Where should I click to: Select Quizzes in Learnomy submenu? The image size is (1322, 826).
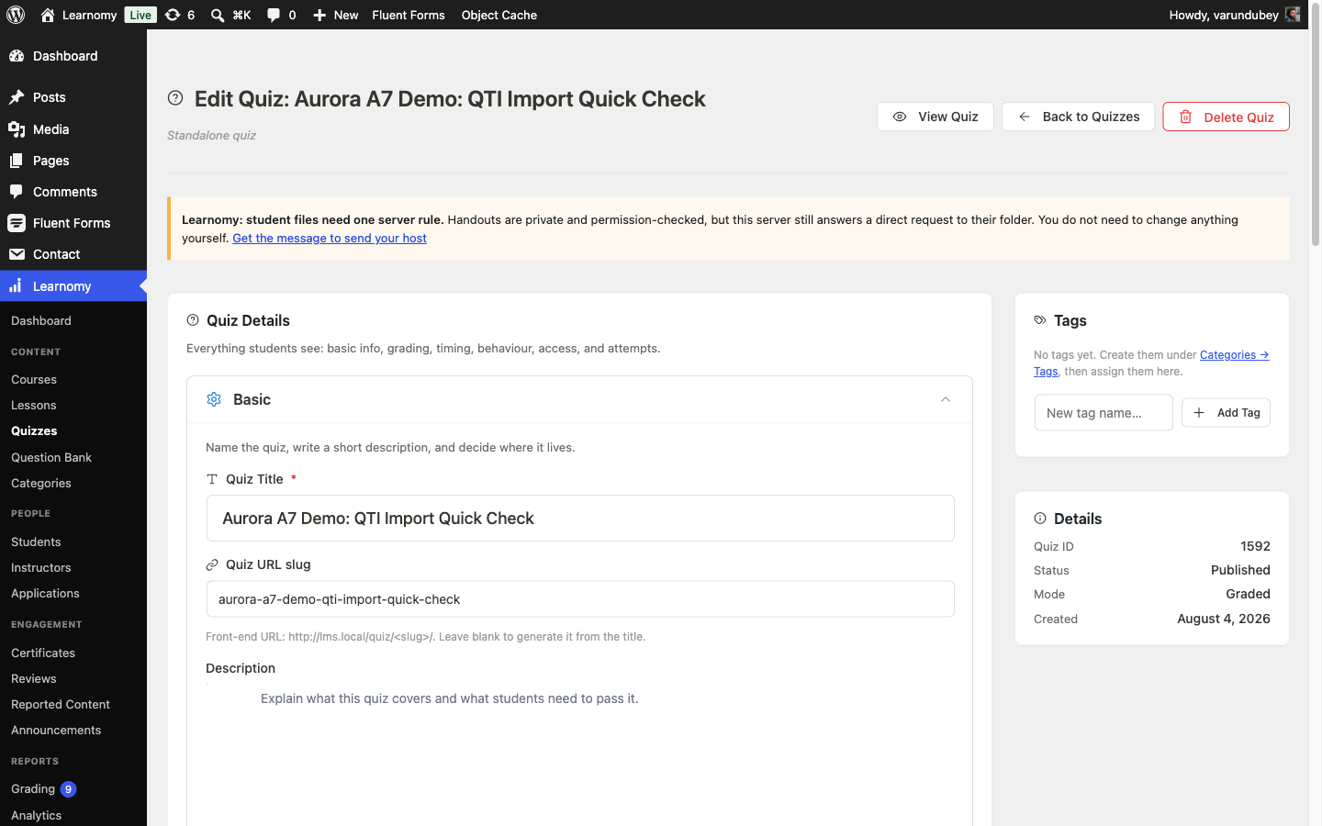34,430
